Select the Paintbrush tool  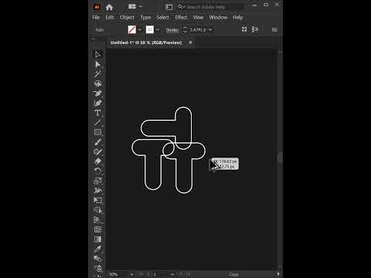point(97,142)
